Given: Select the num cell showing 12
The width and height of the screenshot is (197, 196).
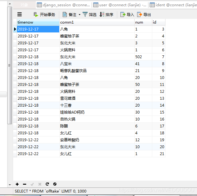Looking at the screenshot, I should (x=143, y=140).
